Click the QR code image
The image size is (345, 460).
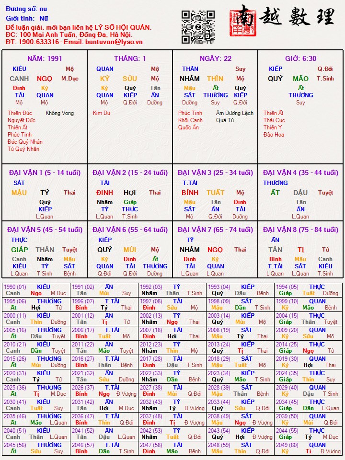pyautogui.click(x=198, y=27)
